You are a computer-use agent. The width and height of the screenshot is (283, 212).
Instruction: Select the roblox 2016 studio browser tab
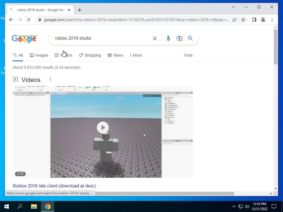pos(40,10)
